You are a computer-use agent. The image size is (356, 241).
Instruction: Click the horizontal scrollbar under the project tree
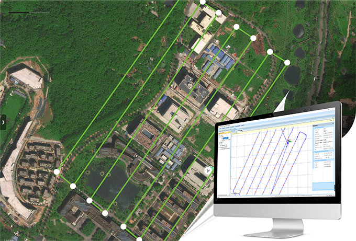coord(224,195)
